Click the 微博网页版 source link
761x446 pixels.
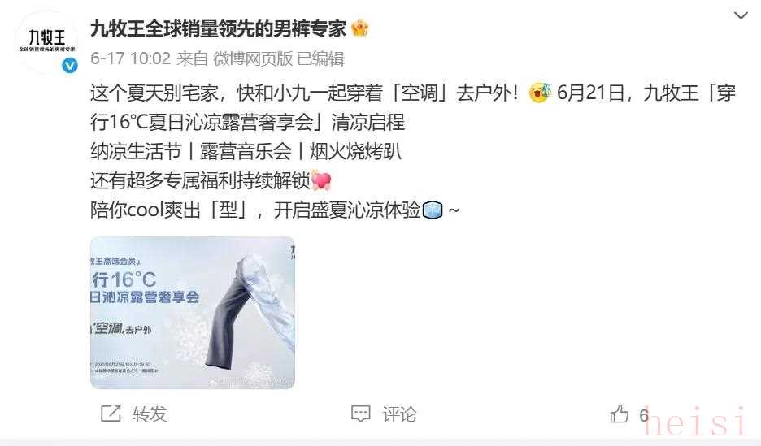[253, 58]
